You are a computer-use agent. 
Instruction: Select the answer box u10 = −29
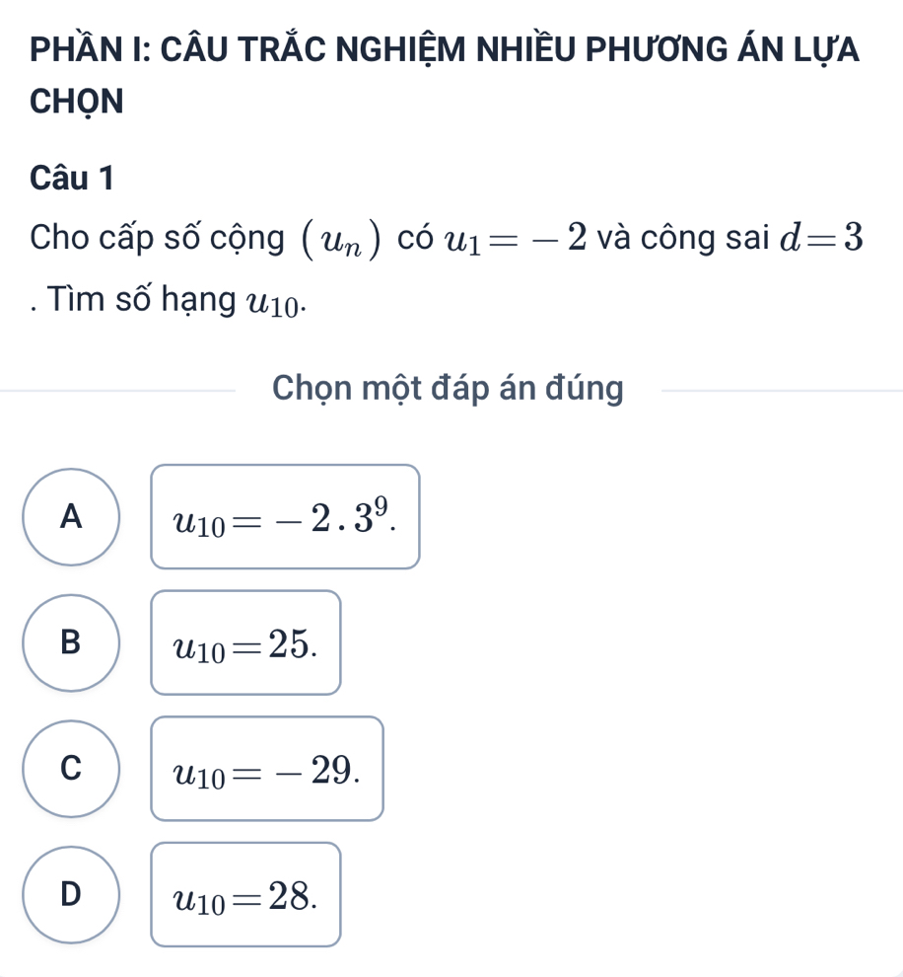click(266, 769)
